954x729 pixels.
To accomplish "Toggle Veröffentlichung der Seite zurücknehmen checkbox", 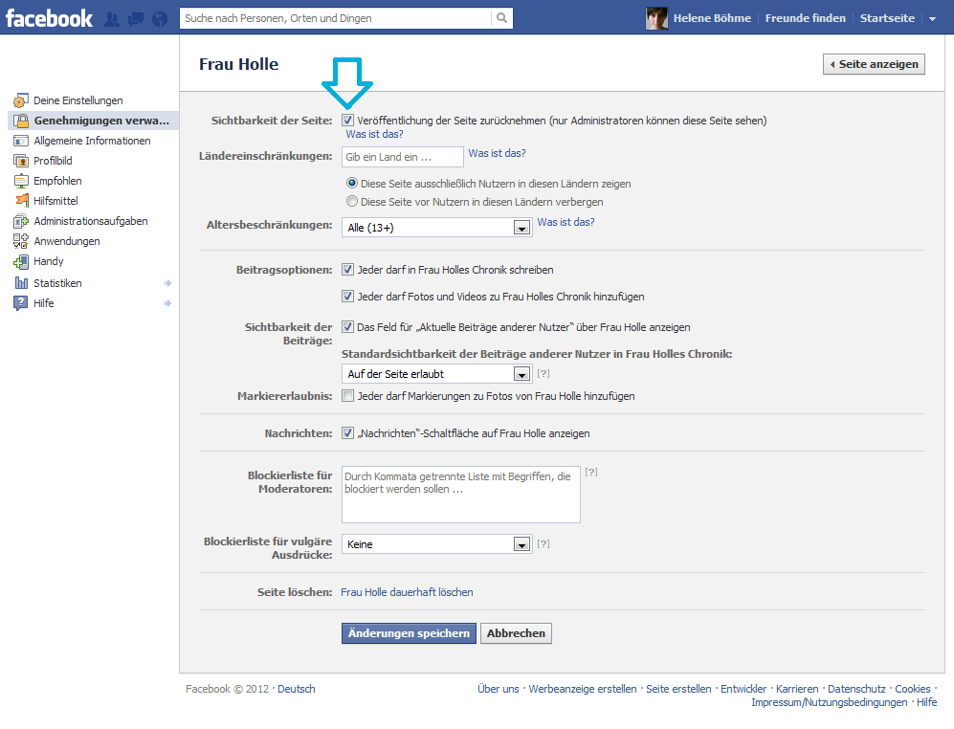I will tap(347, 120).
